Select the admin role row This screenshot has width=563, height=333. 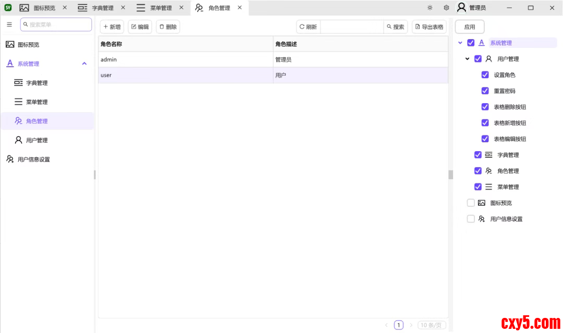click(185, 59)
